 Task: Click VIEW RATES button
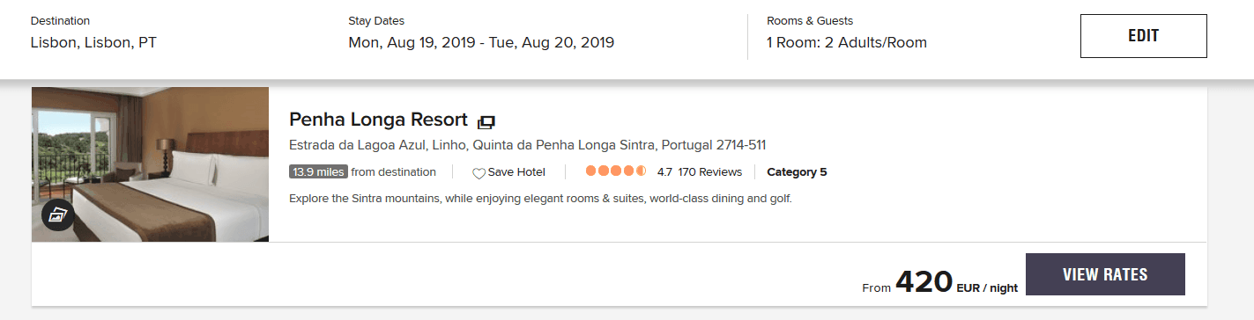point(1105,274)
